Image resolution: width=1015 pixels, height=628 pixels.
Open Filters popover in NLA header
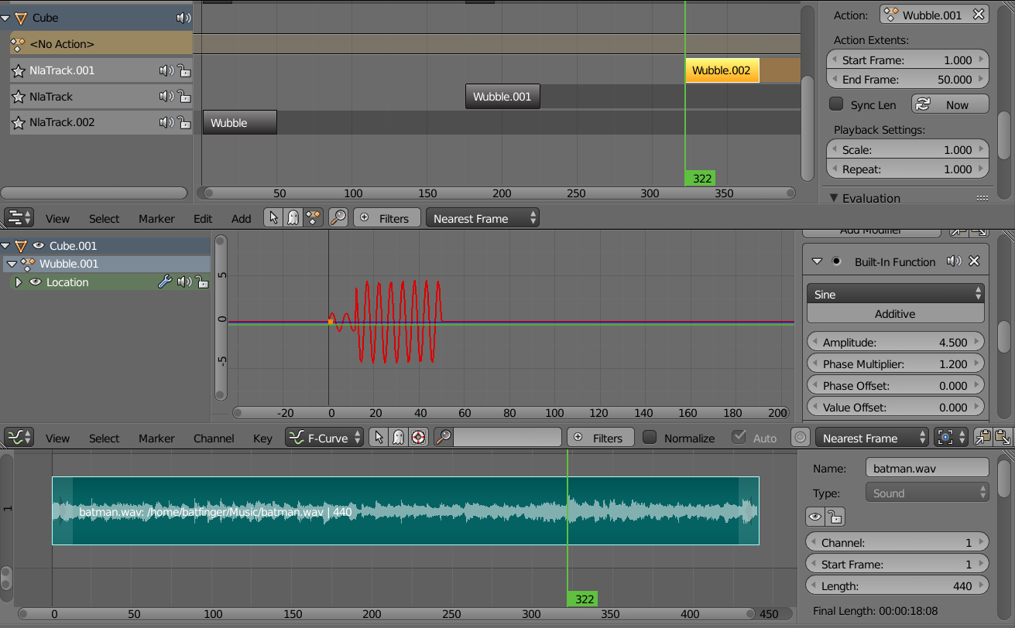coord(387,218)
